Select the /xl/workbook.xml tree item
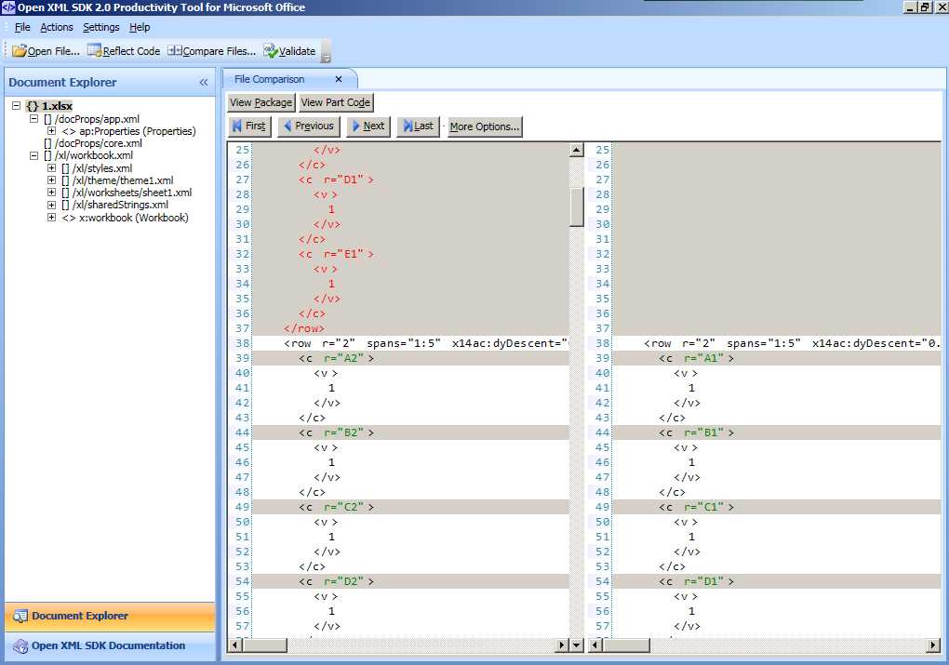 (x=88, y=155)
